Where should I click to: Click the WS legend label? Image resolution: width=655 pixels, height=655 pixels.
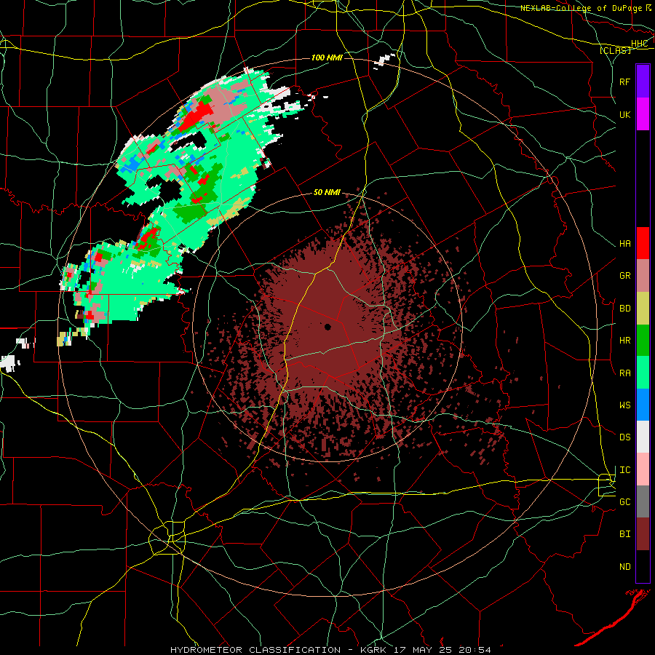(625, 405)
